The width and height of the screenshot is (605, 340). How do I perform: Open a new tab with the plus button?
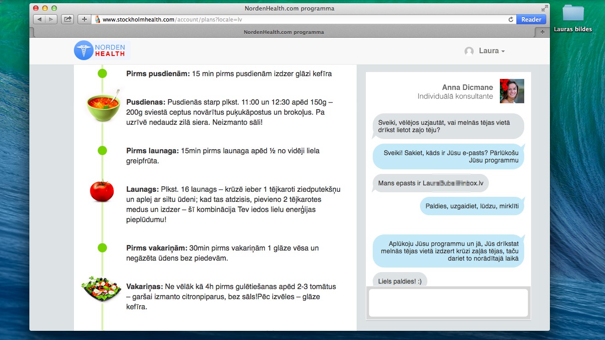tap(542, 32)
